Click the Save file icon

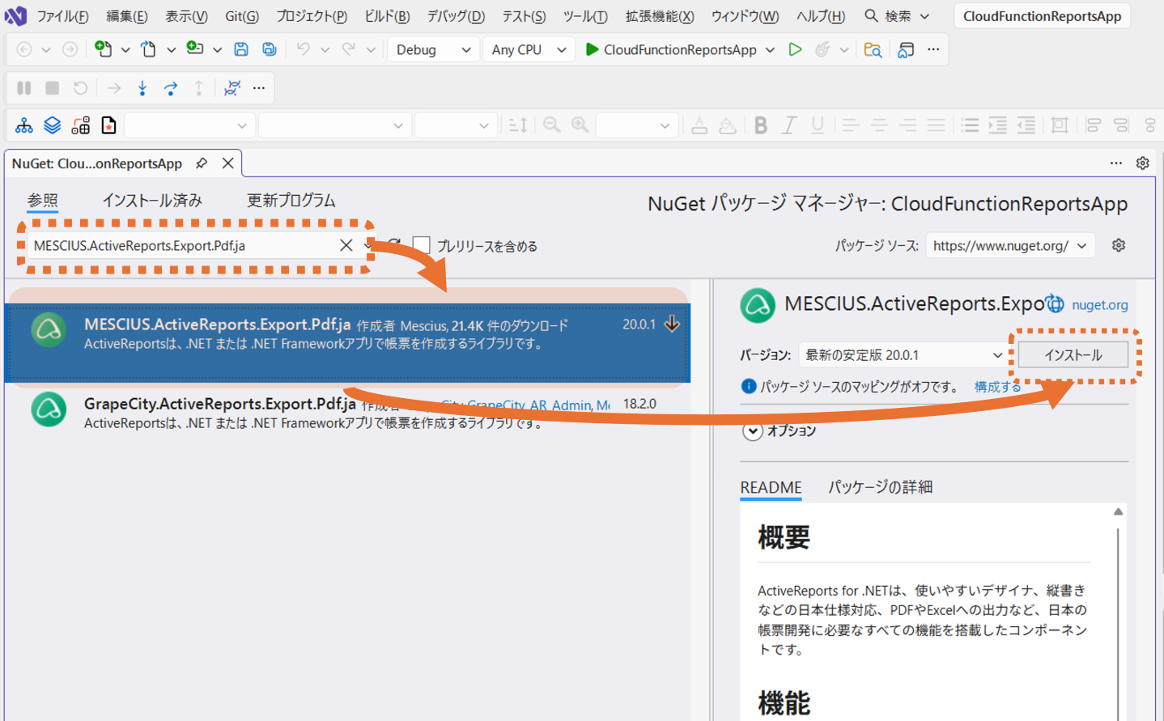(241, 49)
